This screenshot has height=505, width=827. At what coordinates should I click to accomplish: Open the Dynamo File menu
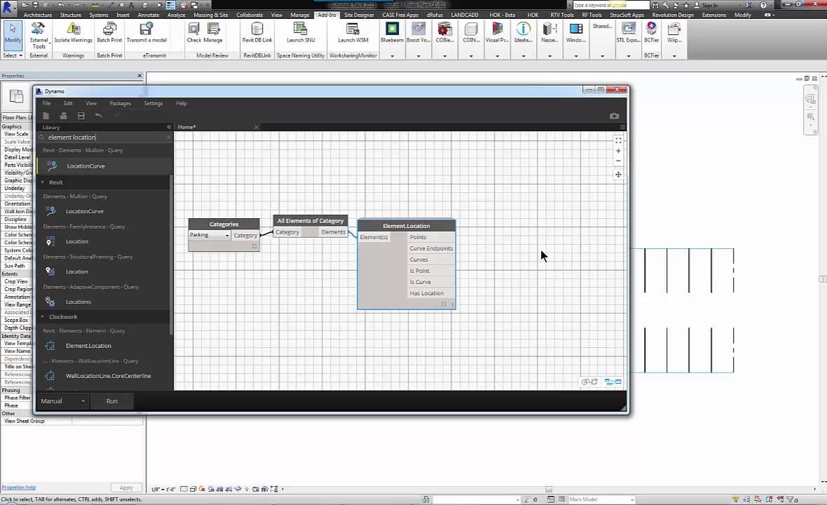tap(46, 103)
